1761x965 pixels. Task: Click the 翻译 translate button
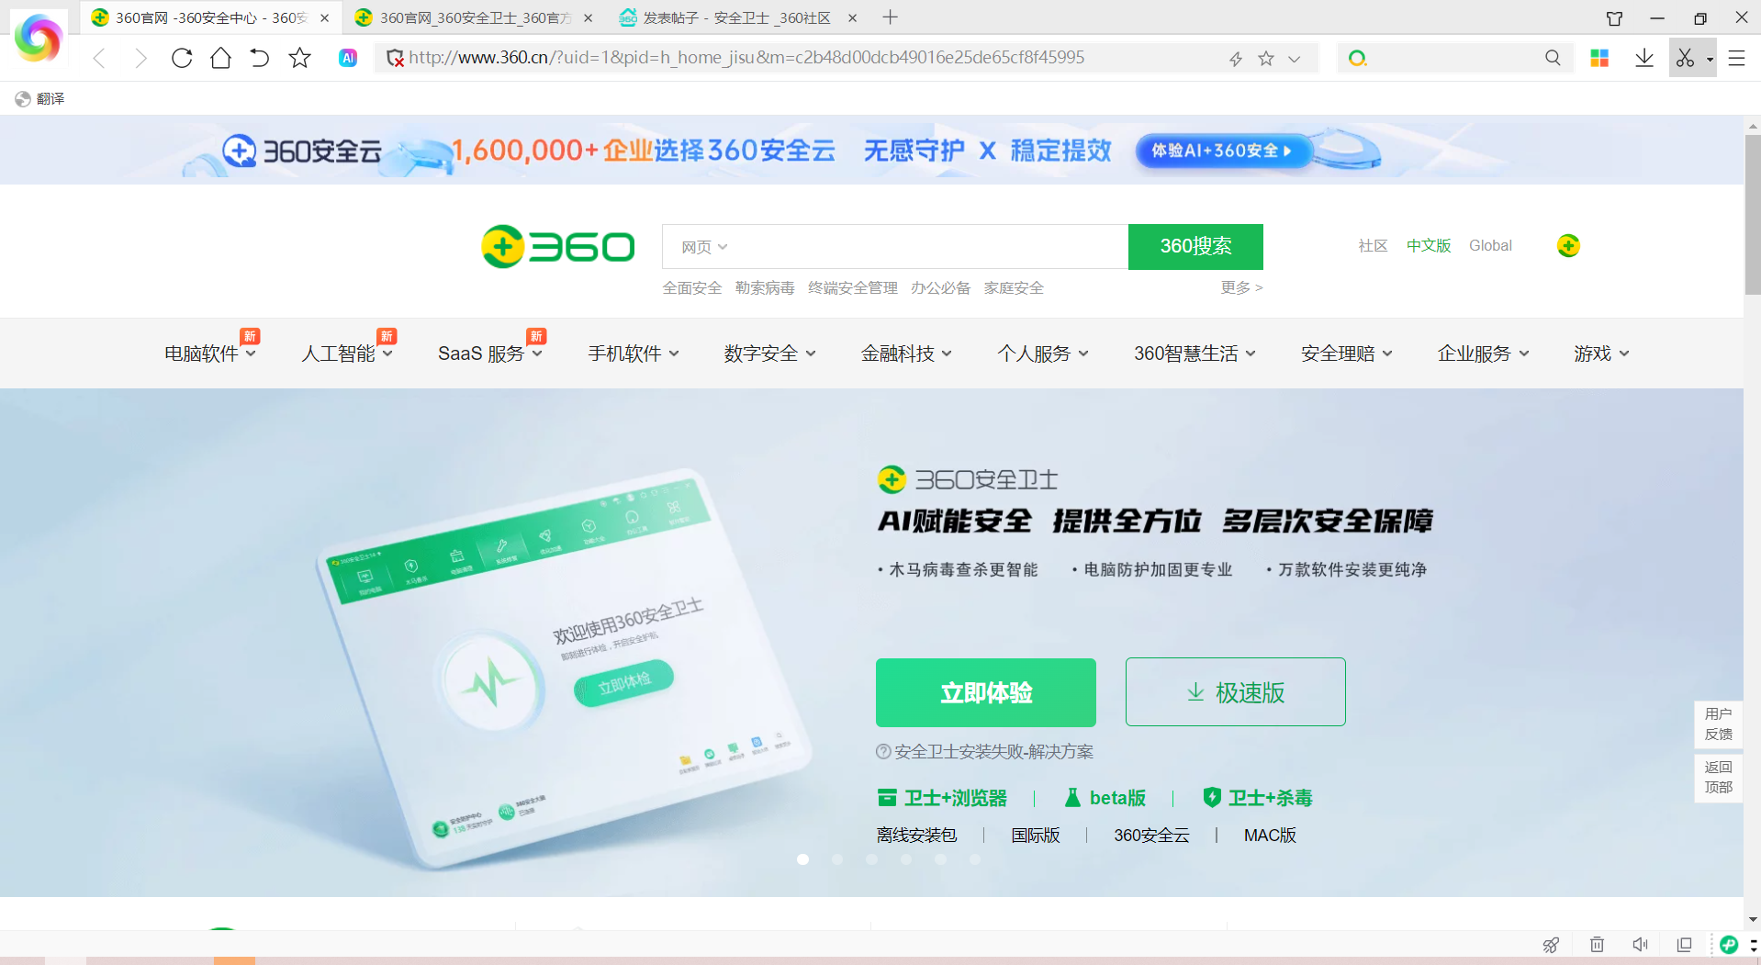[x=40, y=98]
